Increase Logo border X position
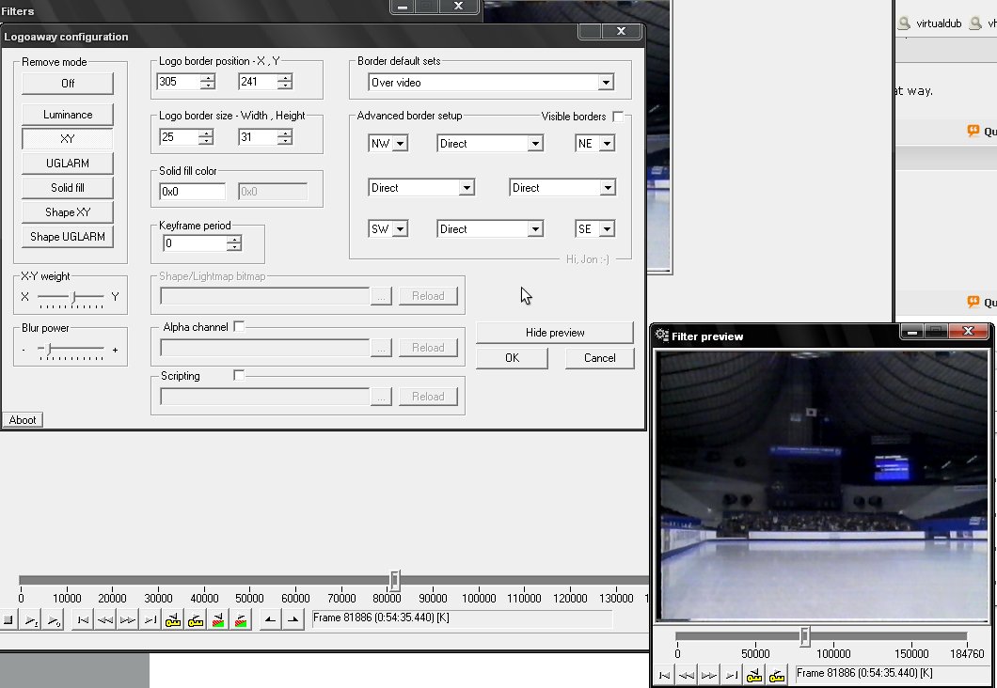997x688 pixels. 208,77
